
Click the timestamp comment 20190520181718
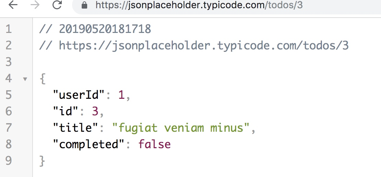pos(105,29)
